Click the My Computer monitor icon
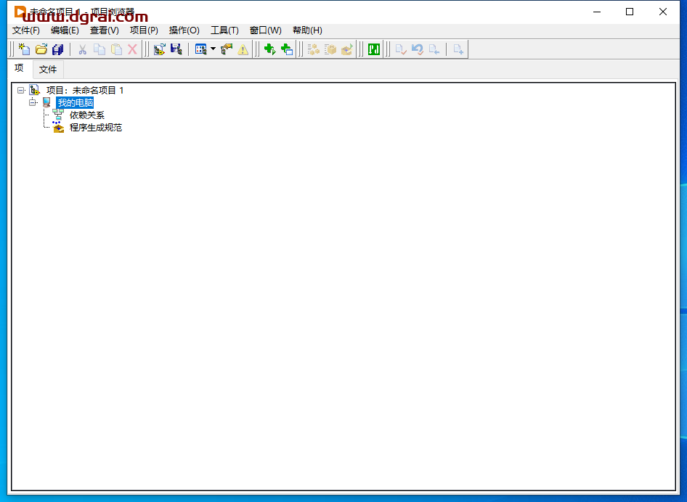Viewport: 687px width, 502px height. click(x=47, y=102)
